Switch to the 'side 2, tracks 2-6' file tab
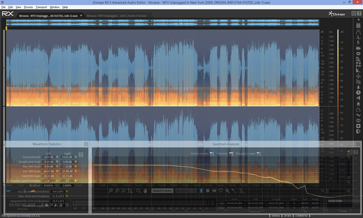This screenshot has width=363, height=218. (x=117, y=16)
